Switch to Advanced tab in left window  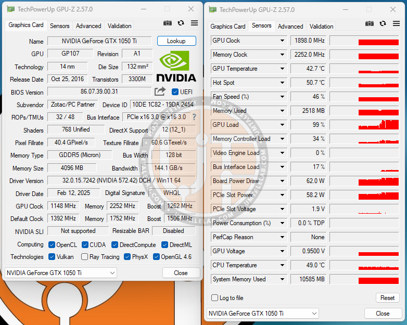tap(88, 26)
